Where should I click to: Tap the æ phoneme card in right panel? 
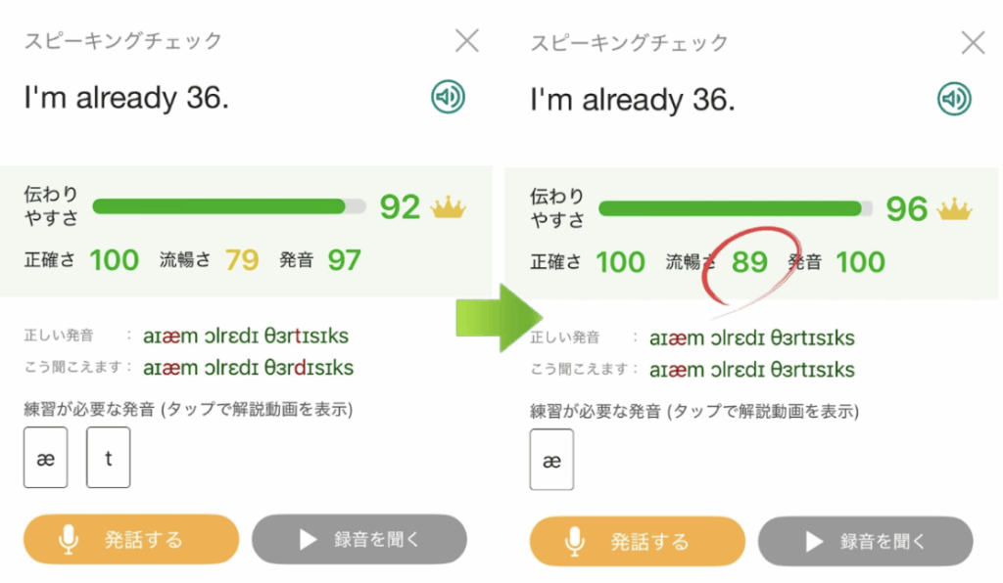(x=551, y=459)
